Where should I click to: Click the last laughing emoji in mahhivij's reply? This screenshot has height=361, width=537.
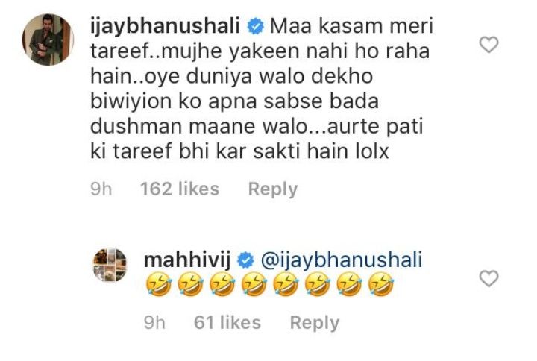(381, 284)
